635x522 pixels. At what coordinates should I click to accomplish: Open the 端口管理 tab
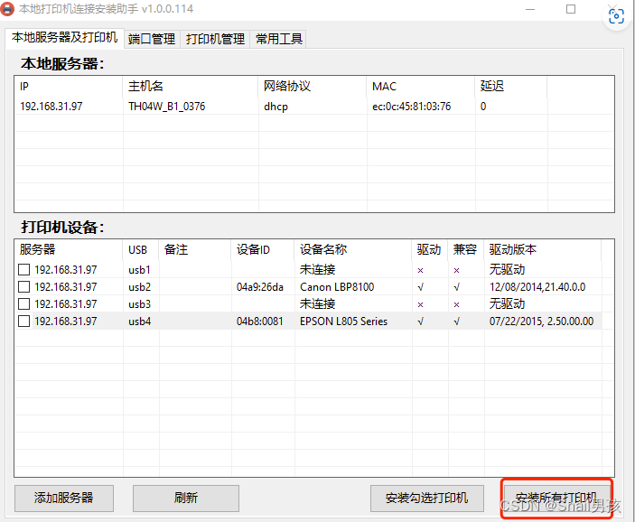[152, 39]
